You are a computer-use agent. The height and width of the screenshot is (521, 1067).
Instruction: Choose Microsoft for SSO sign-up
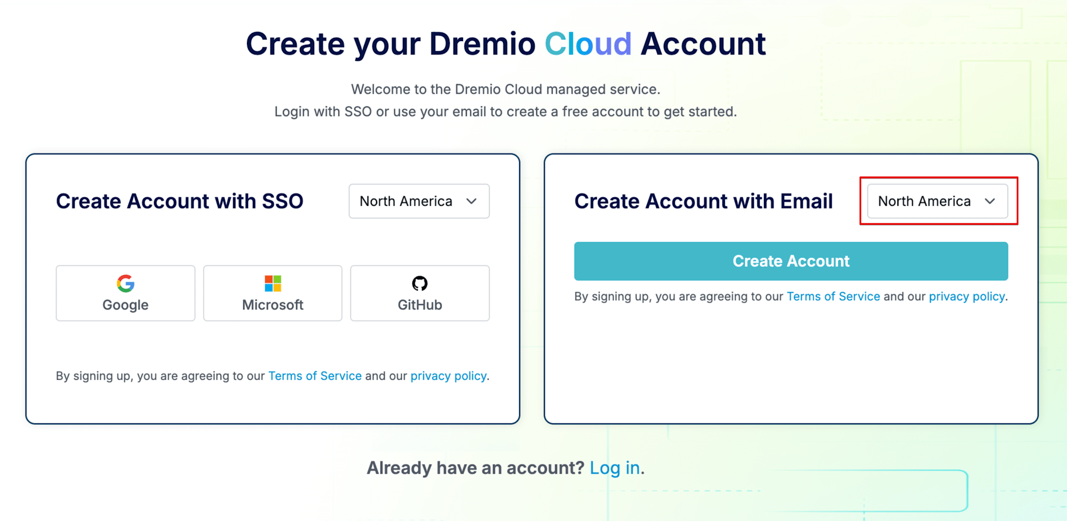pyautogui.click(x=273, y=293)
